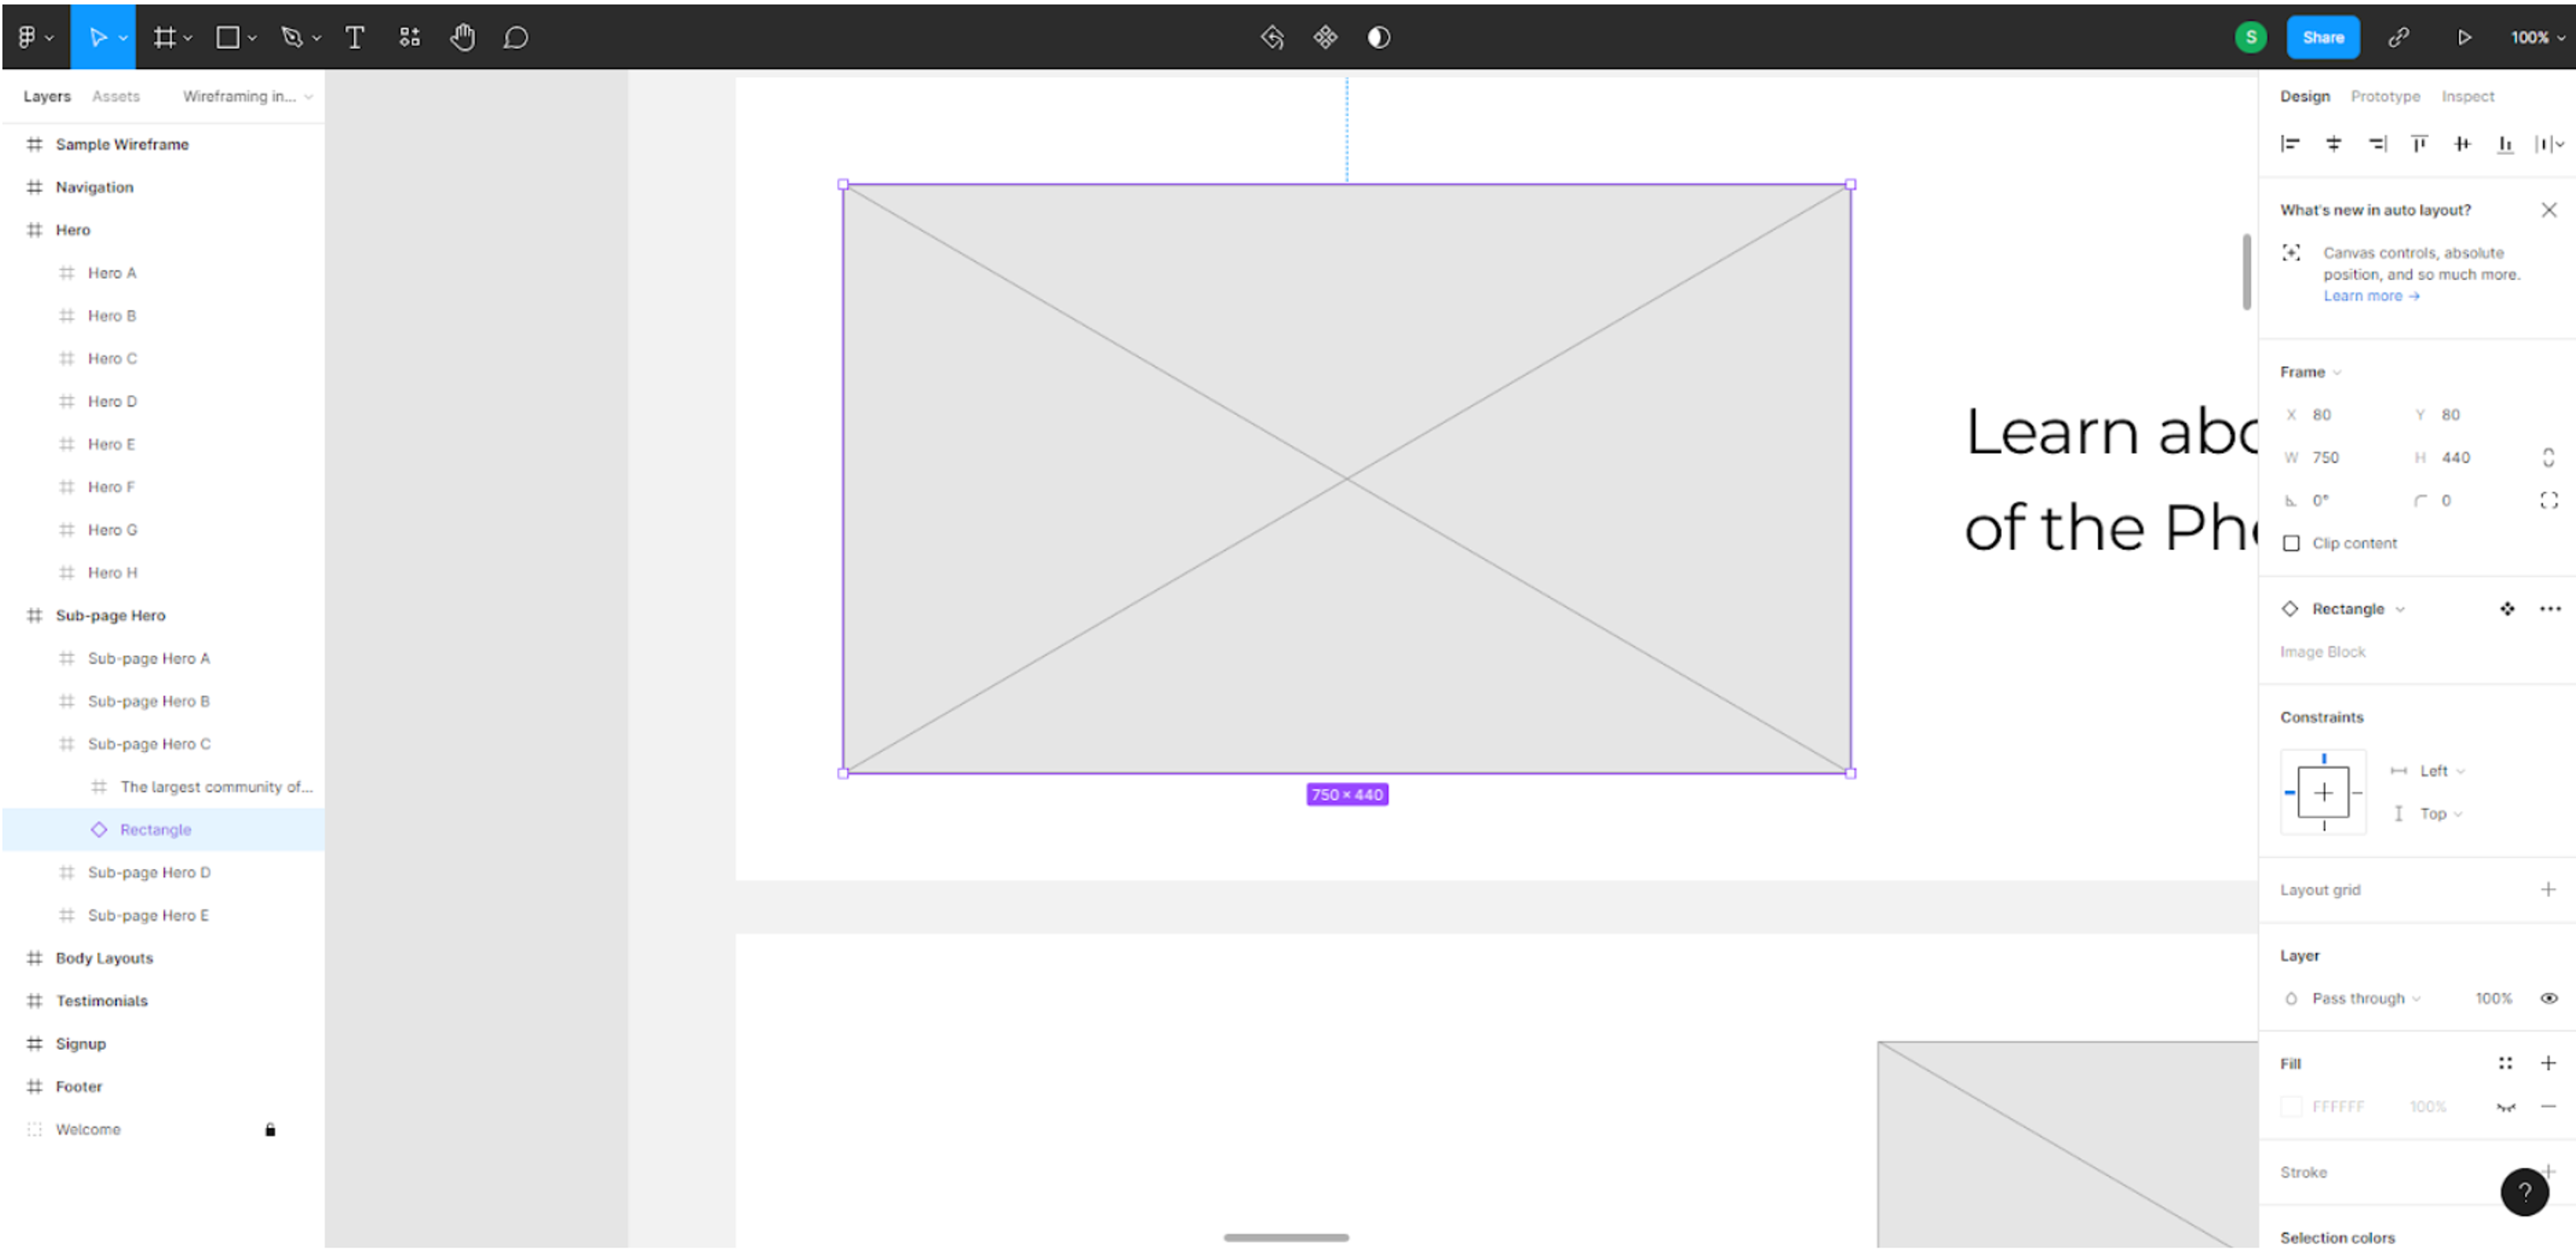Viewport: 2576px width, 1253px height.
Task: Select the Comment tool
Action: click(x=515, y=38)
